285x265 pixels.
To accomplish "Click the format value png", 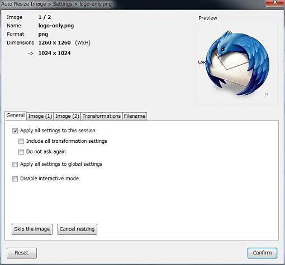I will pyautogui.click(x=43, y=35).
